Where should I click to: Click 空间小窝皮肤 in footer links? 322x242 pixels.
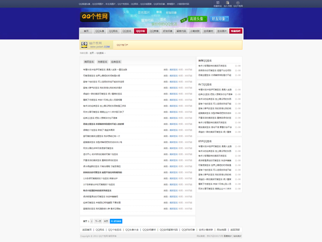206,230
